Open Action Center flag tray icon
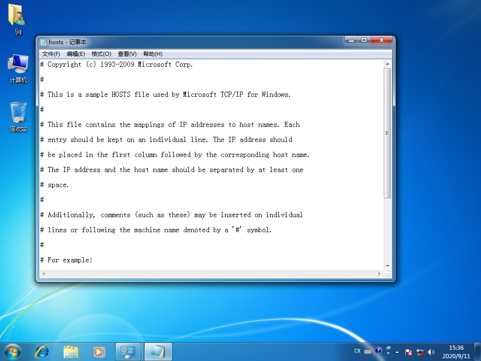 (408, 352)
